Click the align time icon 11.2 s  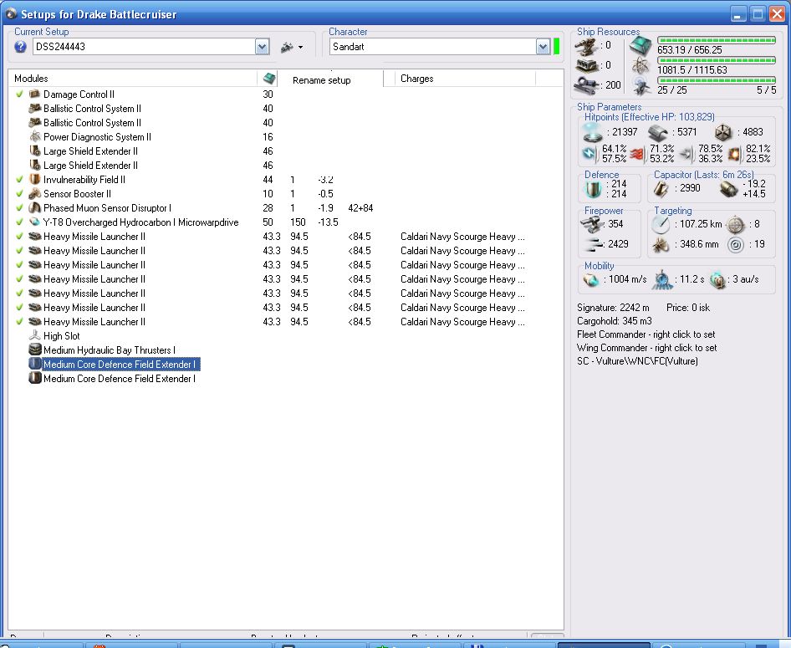click(x=662, y=280)
